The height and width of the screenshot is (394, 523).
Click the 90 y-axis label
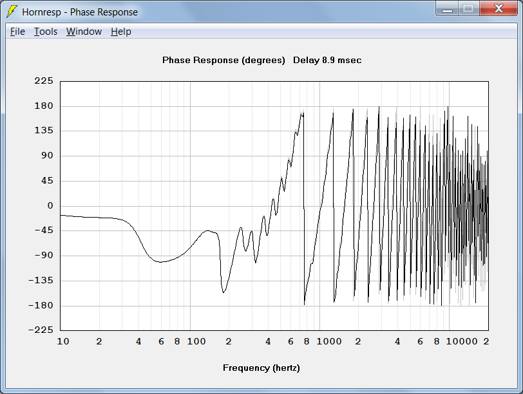pyautogui.click(x=47, y=155)
